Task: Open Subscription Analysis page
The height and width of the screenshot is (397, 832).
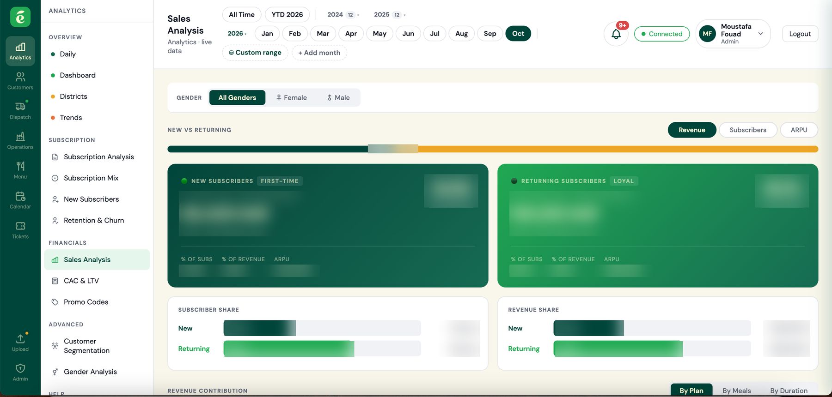Action: click(97, 157)
